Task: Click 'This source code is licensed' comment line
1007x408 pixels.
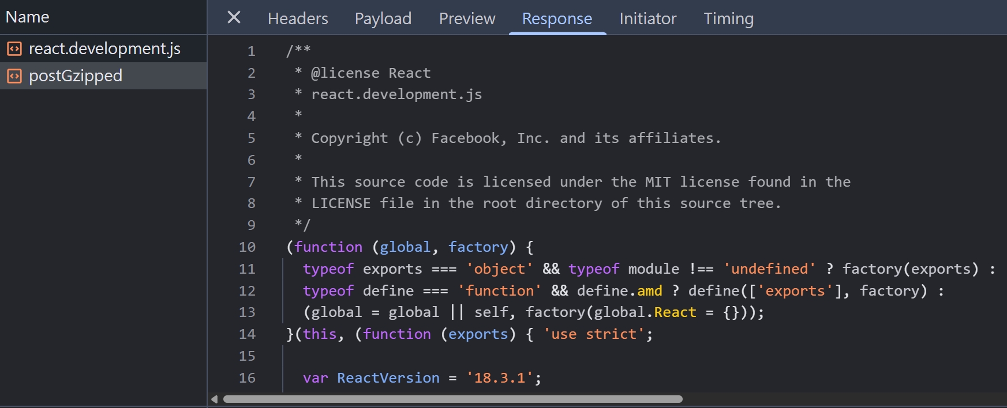Action: (572, 182)
